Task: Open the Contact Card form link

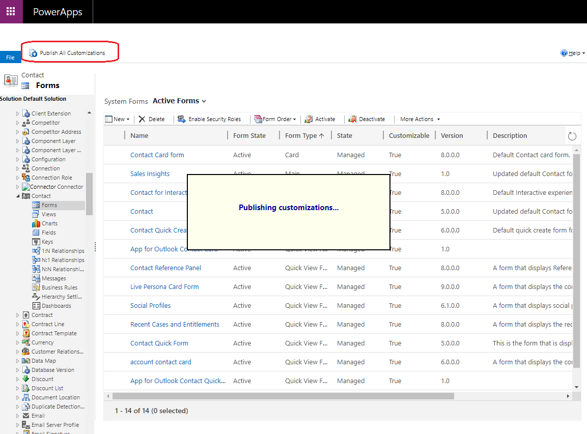Action: (x=157, y=155)
